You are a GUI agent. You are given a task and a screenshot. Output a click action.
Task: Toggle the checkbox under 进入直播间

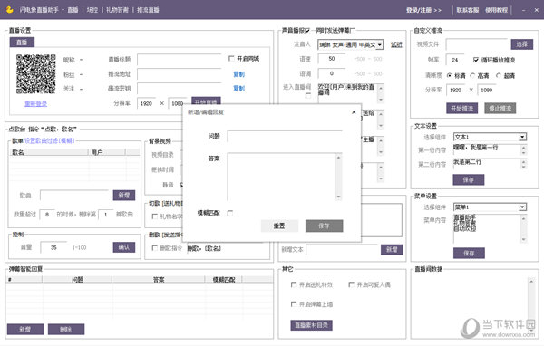[x=308, y=95]
